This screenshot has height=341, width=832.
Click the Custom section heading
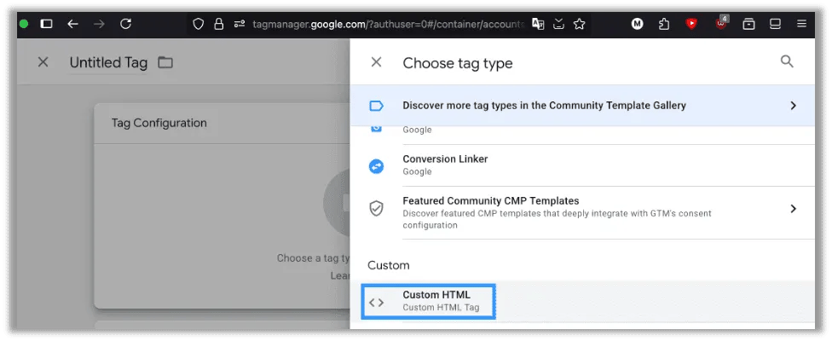coord(389,265)
